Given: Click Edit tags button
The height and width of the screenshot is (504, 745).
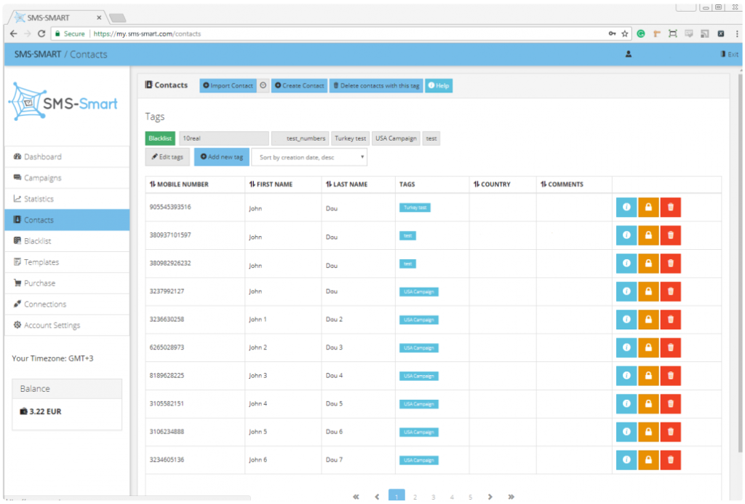Looking at the screenshot, I should pyautogui.click(x=167, y=157).
